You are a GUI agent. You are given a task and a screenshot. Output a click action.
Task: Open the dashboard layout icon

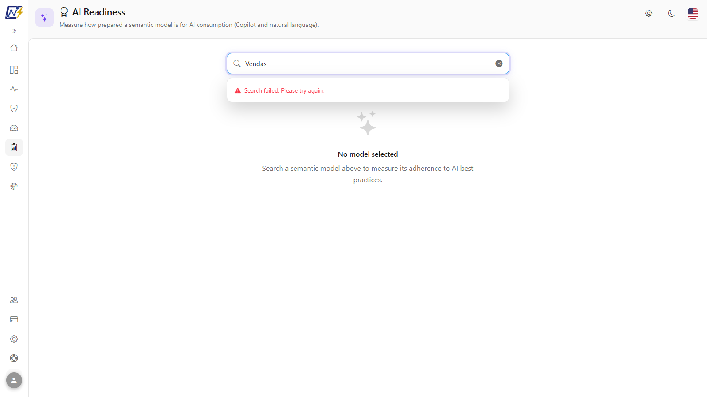tap(14, 70)
